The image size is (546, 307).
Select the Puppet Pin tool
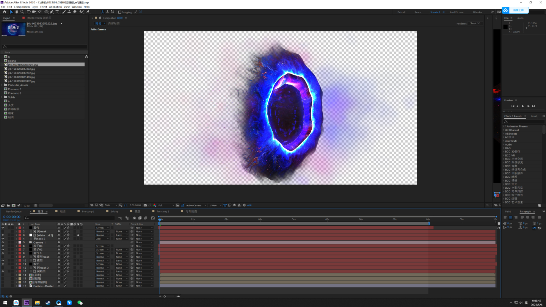click(88, 12)
